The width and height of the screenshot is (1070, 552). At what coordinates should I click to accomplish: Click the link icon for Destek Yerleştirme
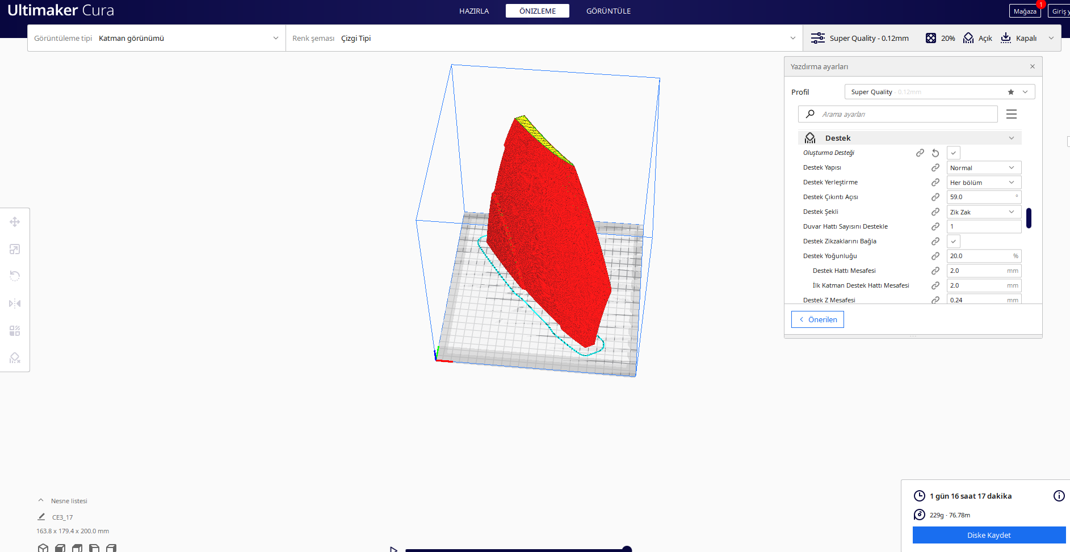[935, 182]
